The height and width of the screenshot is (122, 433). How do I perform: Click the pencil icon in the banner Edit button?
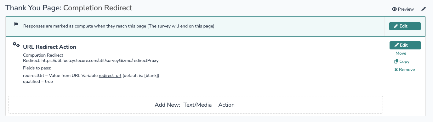coord(396,26)
